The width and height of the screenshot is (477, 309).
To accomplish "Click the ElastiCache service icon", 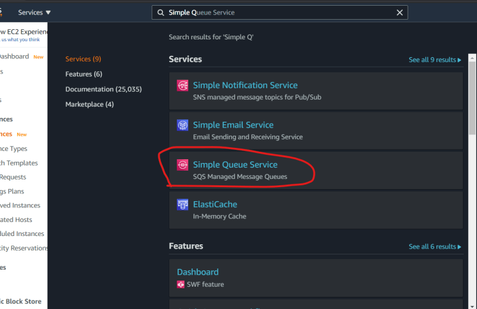I will (x=183, y=204).
